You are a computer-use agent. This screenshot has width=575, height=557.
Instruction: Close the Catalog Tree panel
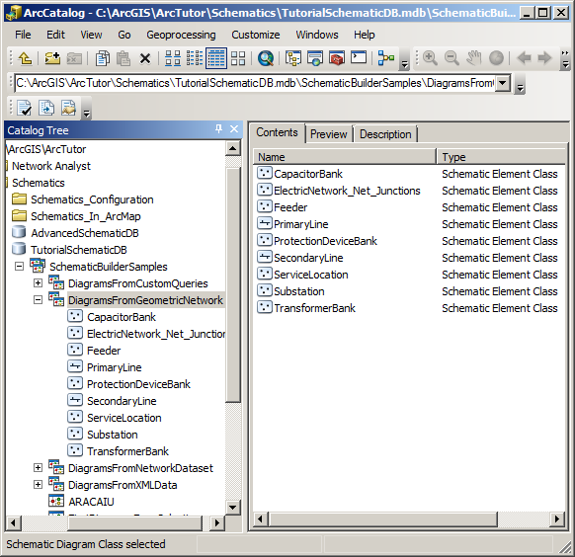click(234, 129)
